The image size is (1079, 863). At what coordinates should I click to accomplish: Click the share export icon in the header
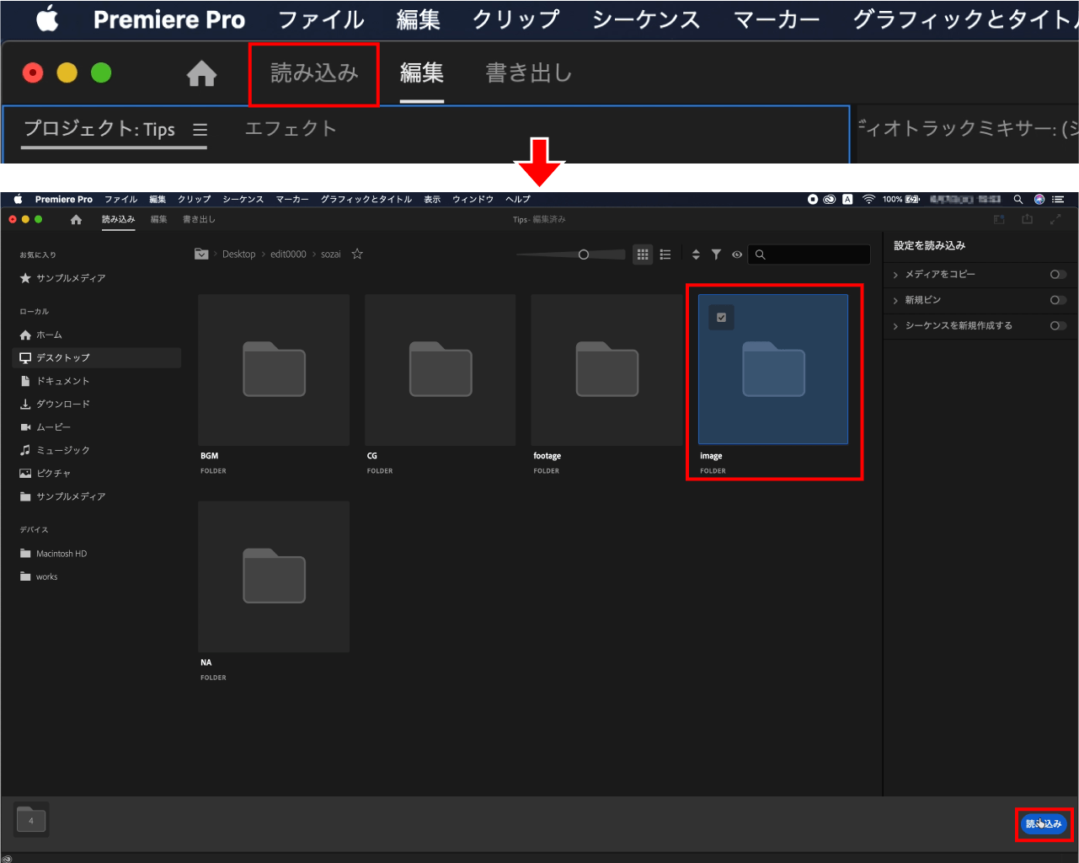click(1027, 219)
